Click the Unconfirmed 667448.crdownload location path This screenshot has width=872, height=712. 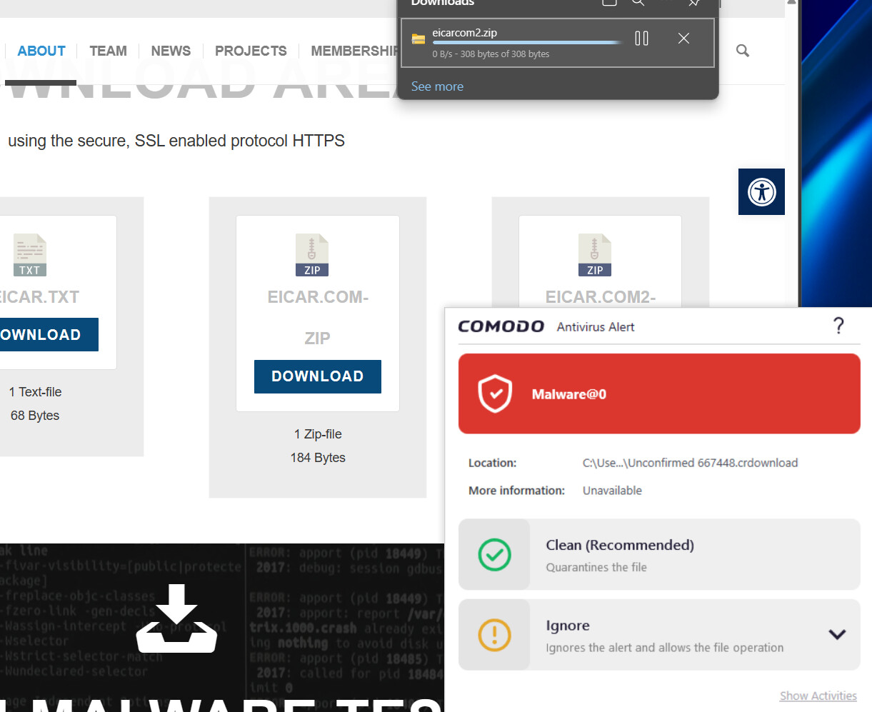click(690, 463)
